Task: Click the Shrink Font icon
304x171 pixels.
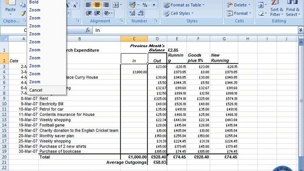Action: pos(75,5)
